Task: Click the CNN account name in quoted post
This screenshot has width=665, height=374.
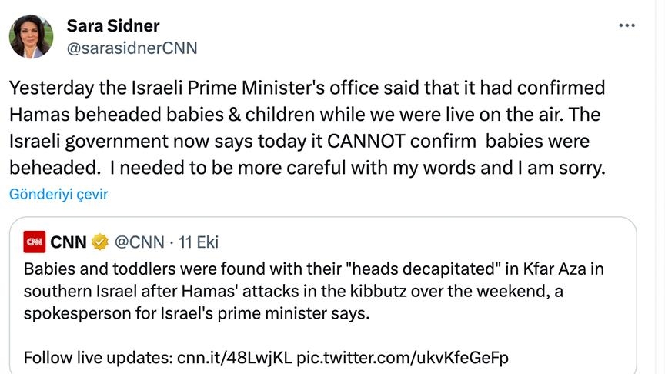Action: point(69,242)
